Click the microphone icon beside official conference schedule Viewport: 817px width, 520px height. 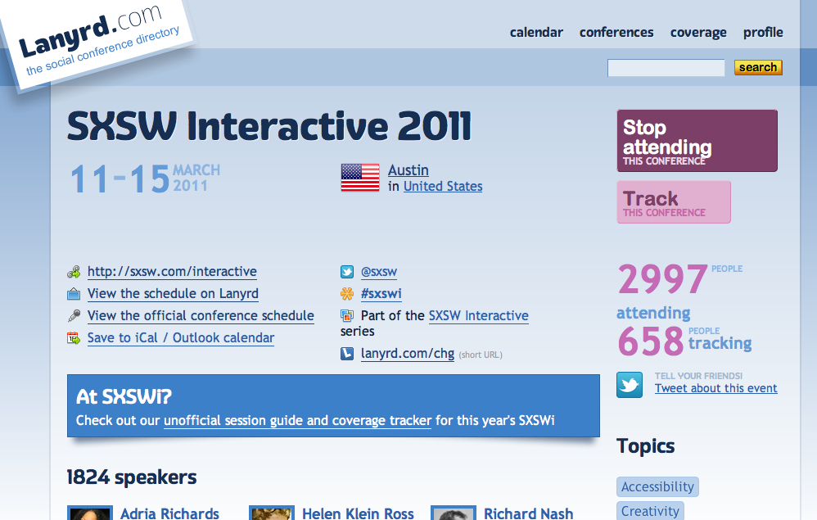(x=74, y=316)
